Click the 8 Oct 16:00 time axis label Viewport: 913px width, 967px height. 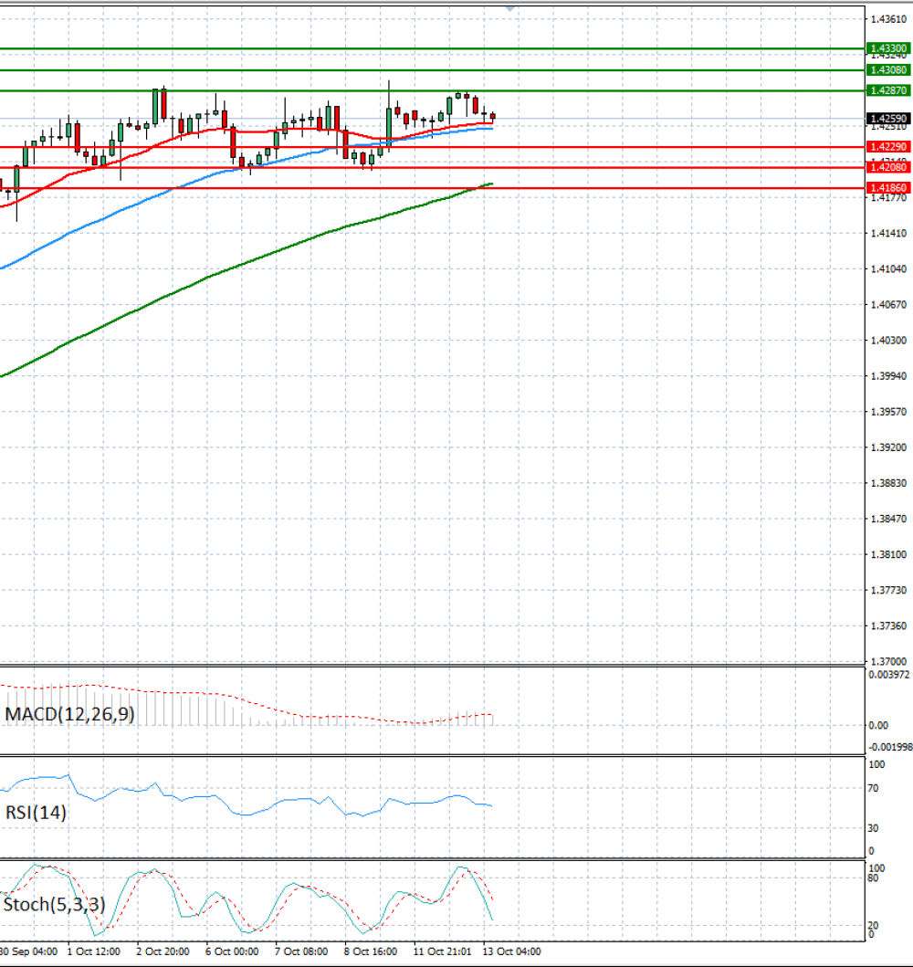pyautogui.click(x=371, y=951)
